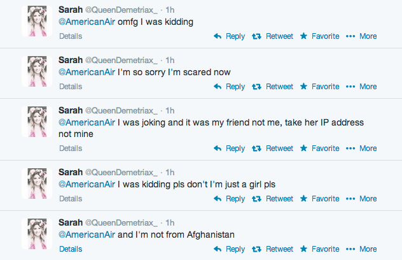Viewport: 402px width, 260px height.
Task: Show Details for "I'm so sorry I'm scared now"
Action: pyautogui.click(x=71, y=87)
